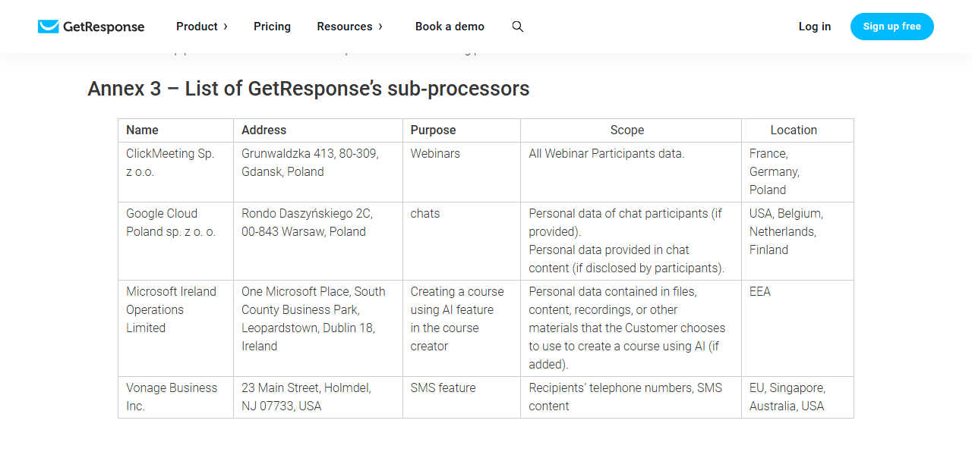
Task: Select personal data contained in files cell
Action: point(631,328)
